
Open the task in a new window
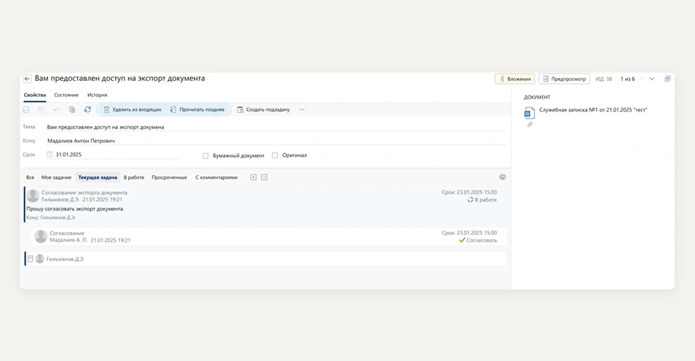pyautogui.click(x=668, y=78)
